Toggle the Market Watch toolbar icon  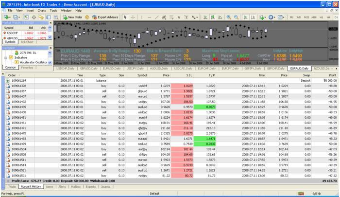pos(26,17)
